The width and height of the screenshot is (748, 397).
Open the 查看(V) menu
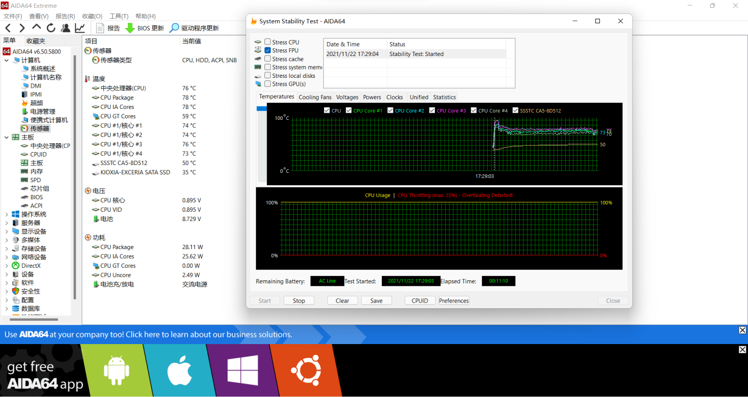pos(38,16)
